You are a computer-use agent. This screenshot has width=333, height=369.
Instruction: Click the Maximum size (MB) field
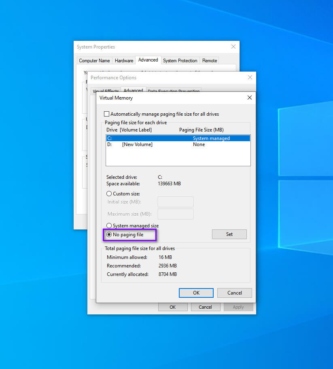[176, 214]
